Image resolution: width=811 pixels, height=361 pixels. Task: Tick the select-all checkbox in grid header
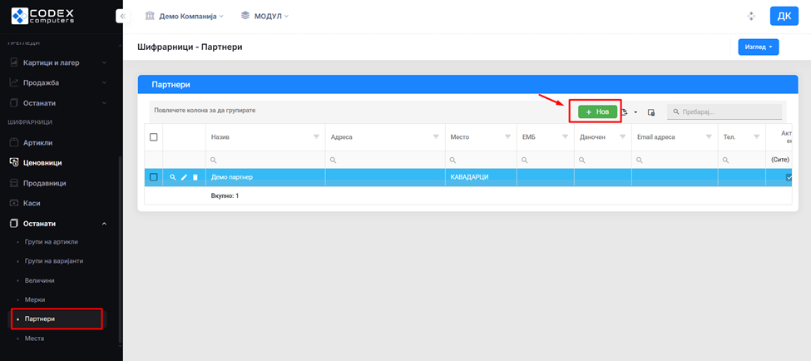pyautogui.click(x=153, y=136)
